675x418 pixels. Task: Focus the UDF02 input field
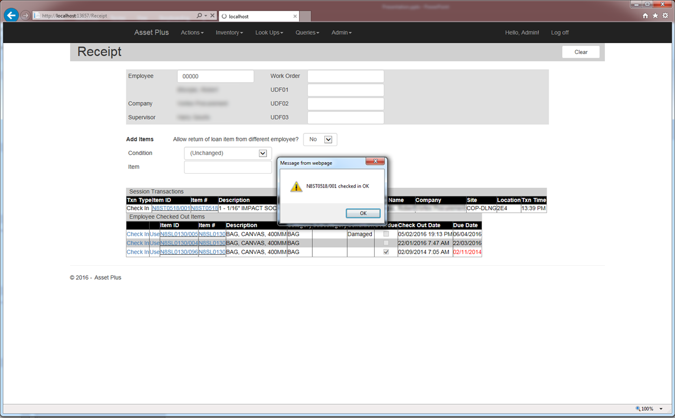[x=346, y=103]
